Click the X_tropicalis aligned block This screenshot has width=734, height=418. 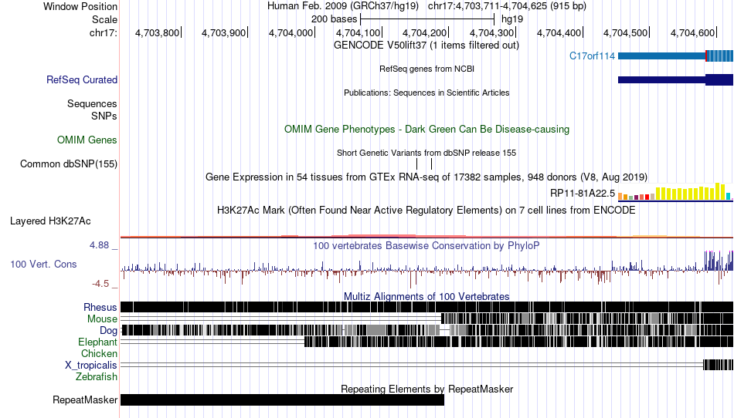point(718,365)
